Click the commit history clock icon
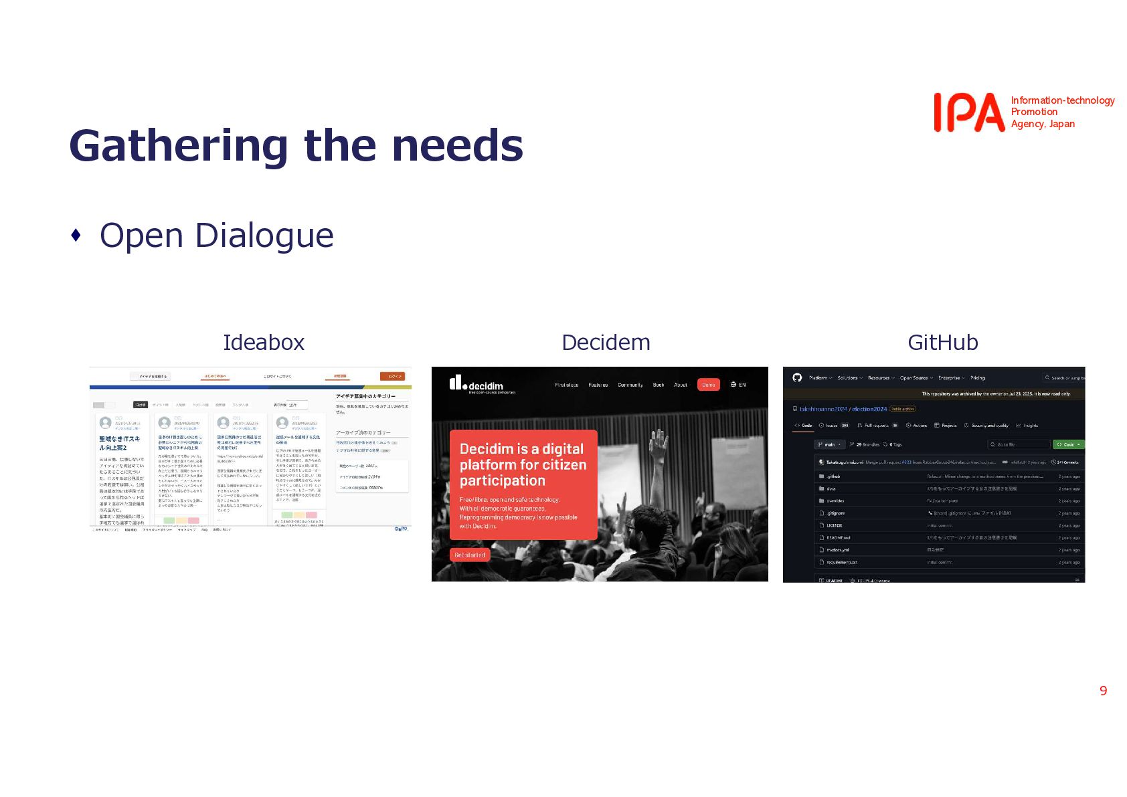This screenshot has width=1127, height=797. [1053, 462]
